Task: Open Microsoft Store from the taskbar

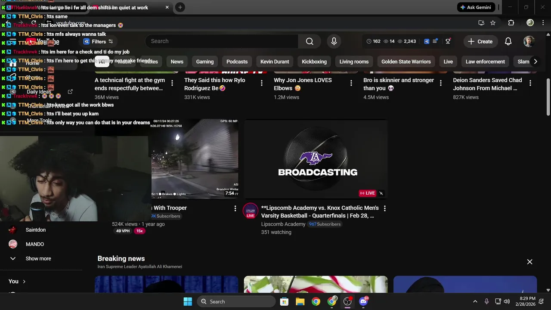Action: coord(284,301)
